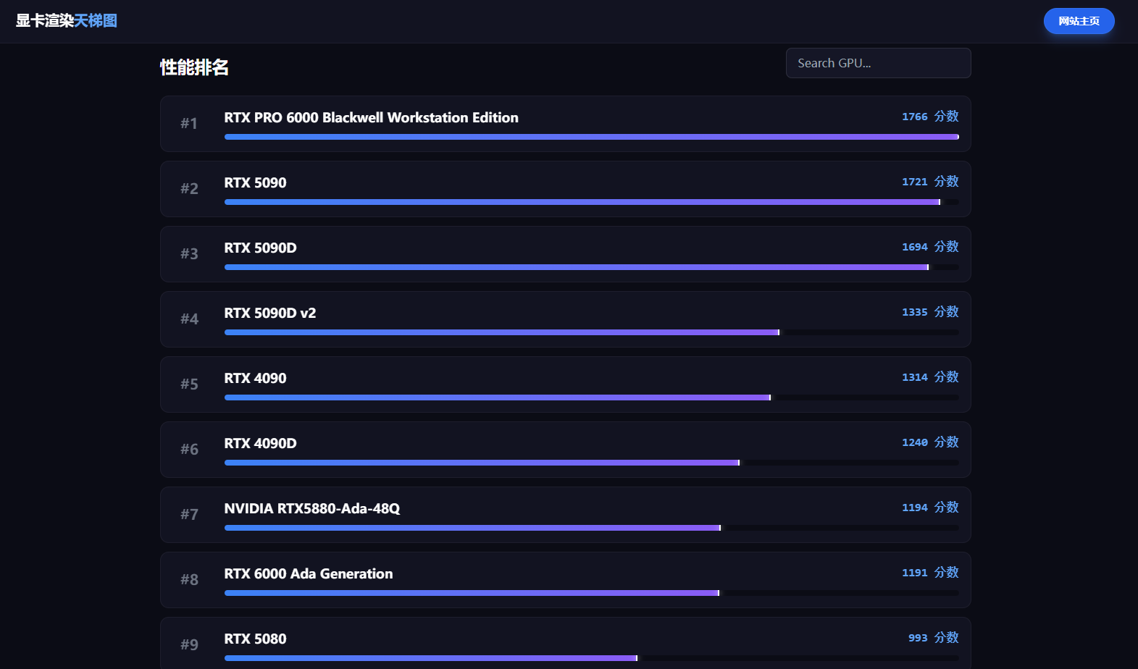
Task: Click the RTX 5090 ranking row title
Action: pos(255,182)
